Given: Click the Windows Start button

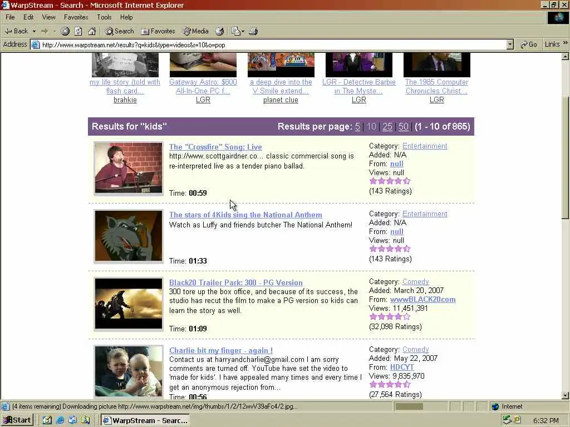Looking at the screenshot, I should 17,420.
